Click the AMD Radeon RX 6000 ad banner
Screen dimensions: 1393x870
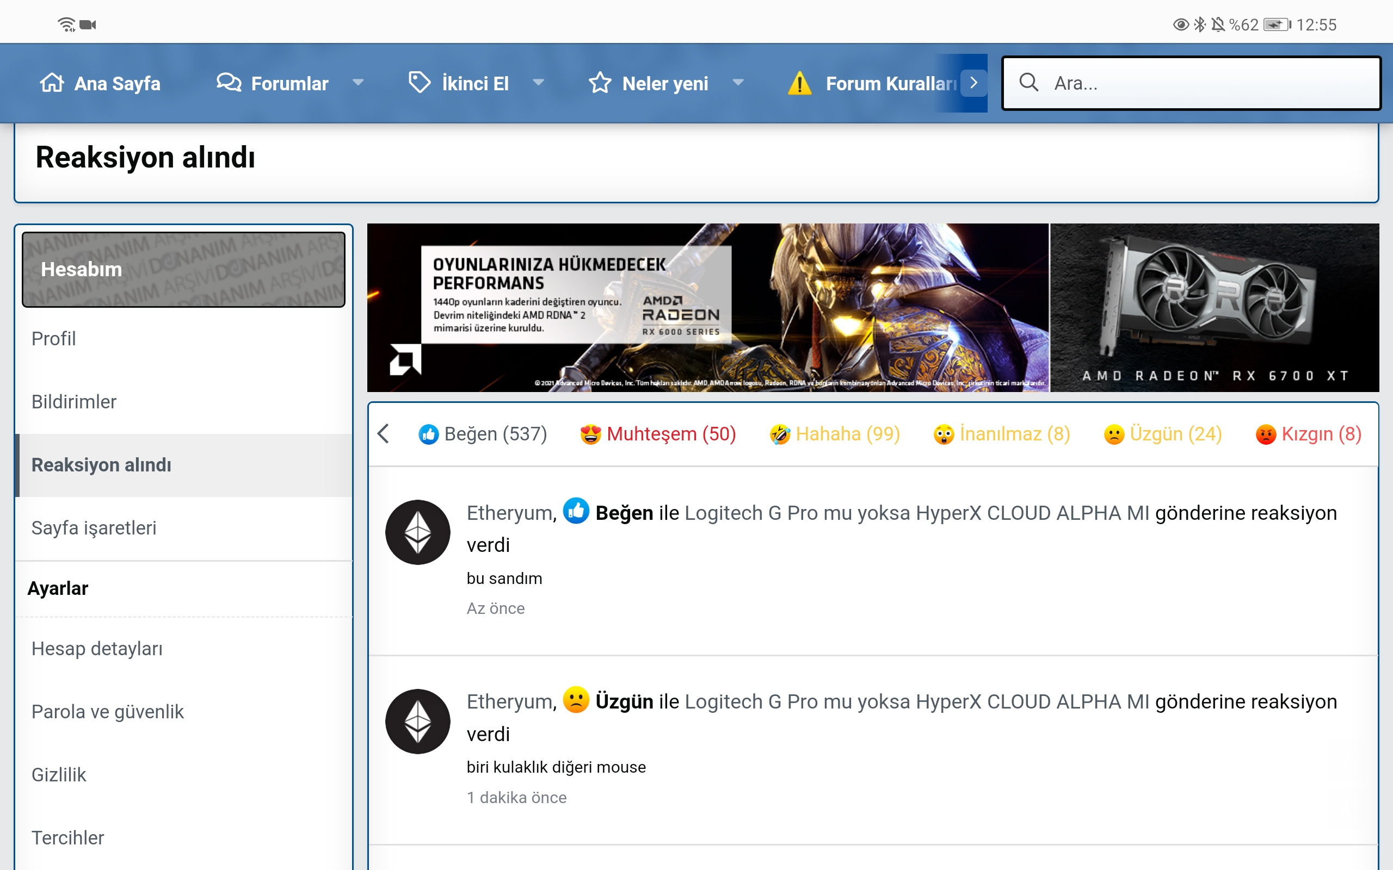coord(708,308)
